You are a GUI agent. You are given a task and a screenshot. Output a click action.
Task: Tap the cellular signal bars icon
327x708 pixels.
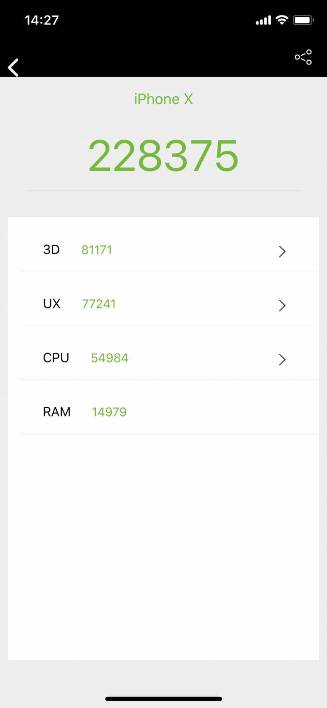point(263,20)
